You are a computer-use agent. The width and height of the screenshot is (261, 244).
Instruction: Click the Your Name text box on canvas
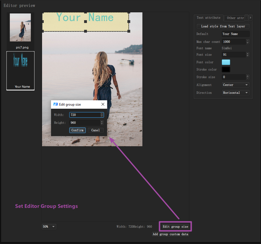click(86, 22)
